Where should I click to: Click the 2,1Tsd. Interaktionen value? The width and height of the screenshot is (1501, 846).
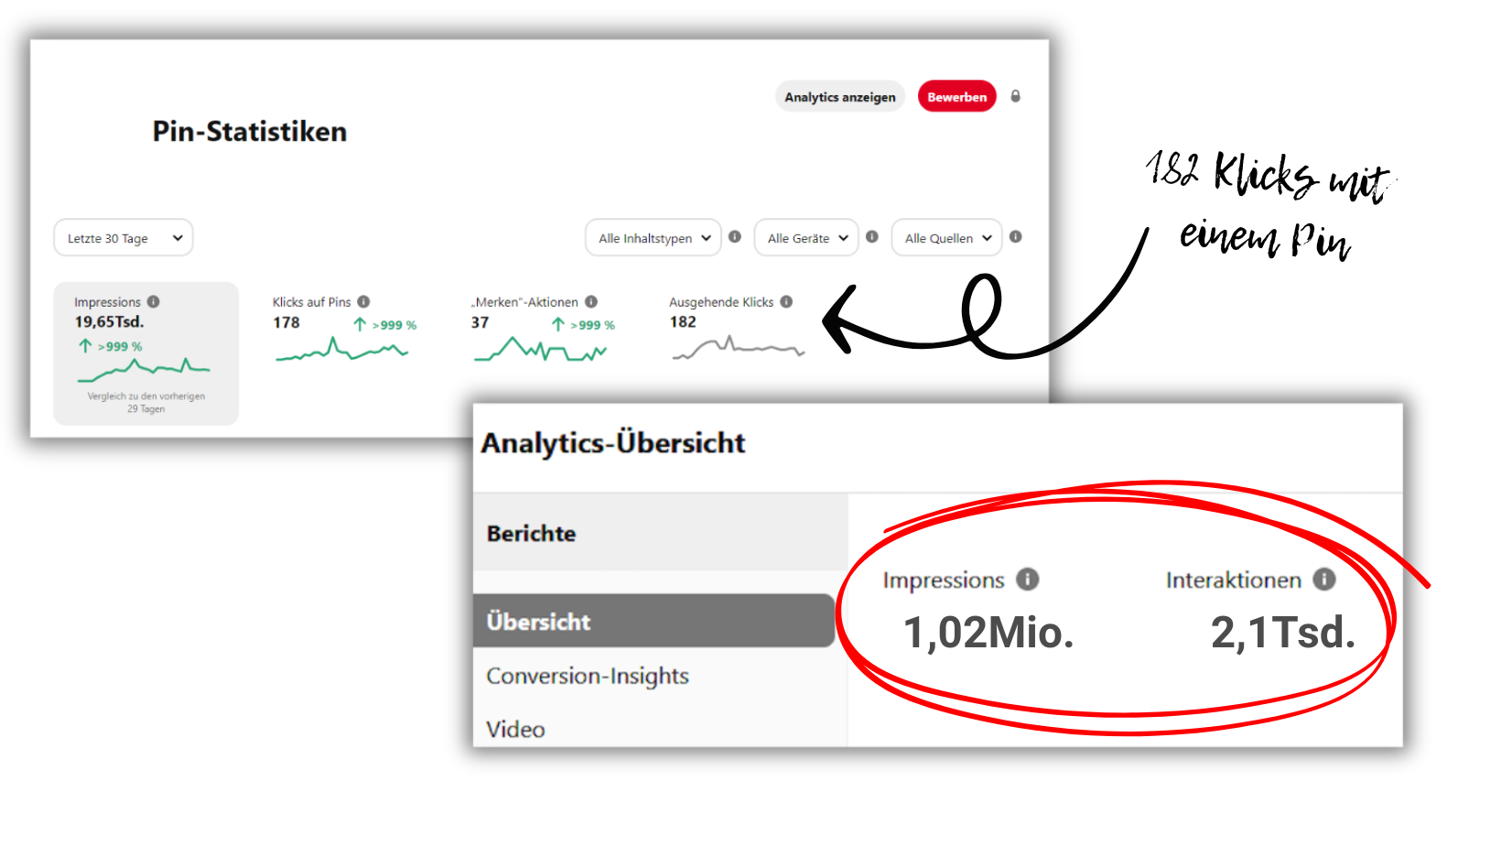[1283, 633]
